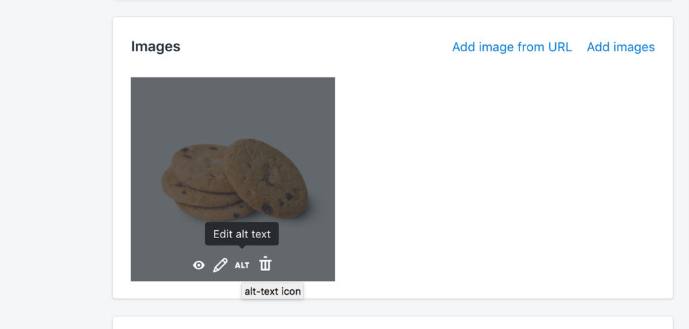Click the gray page background at left
The width and height of the screenshot is (689, 329).
click(57, 164)
